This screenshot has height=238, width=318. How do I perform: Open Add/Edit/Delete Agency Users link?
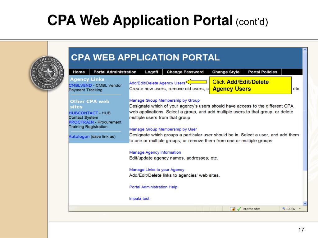click(157, 83)
